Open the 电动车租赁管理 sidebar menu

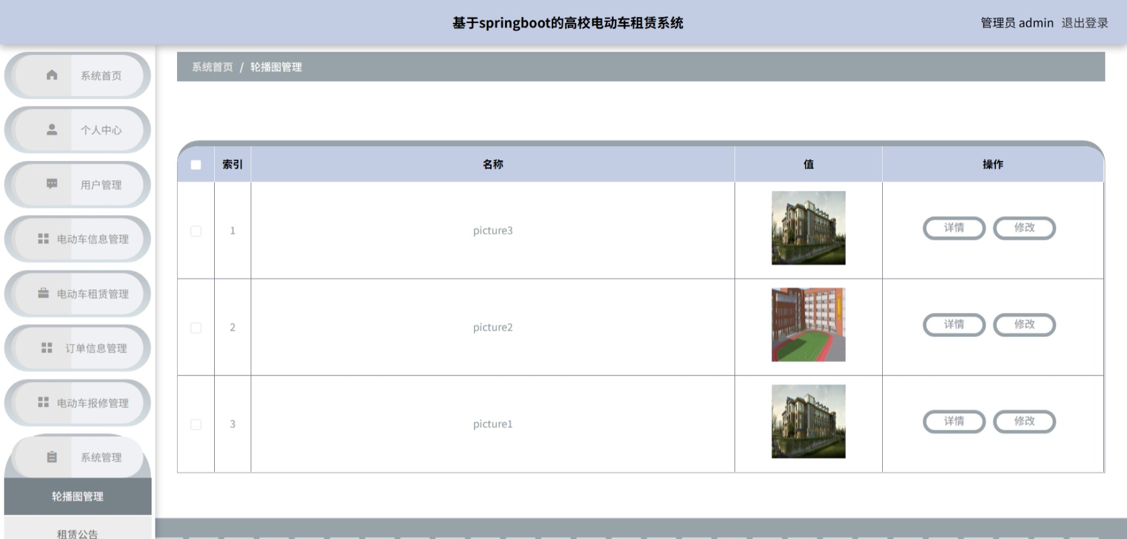pyautogui.click(x=77, y=294)
